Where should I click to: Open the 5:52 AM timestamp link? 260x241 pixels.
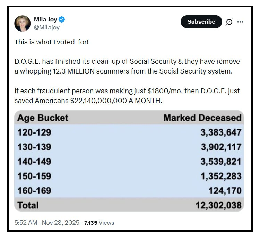[x=26, y=223]
